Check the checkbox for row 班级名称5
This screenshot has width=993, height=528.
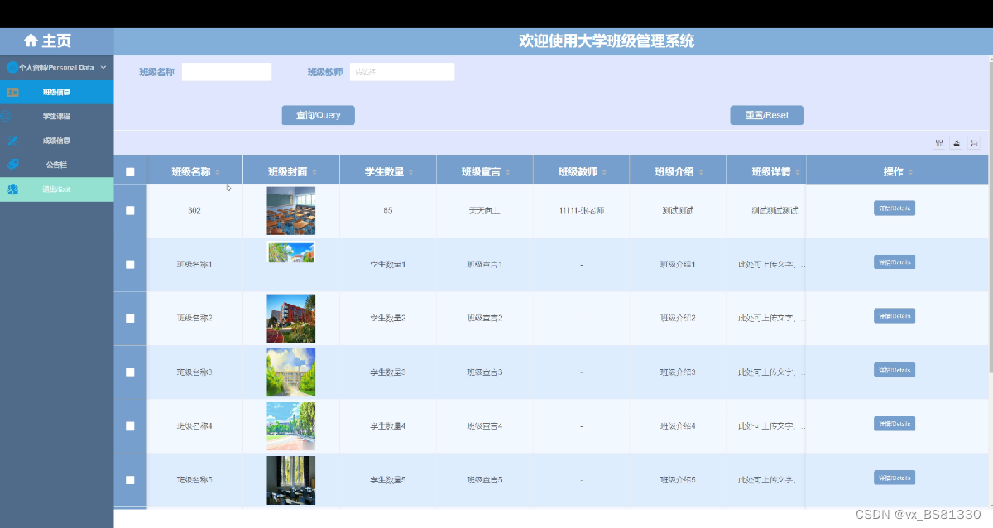[130, 479]
